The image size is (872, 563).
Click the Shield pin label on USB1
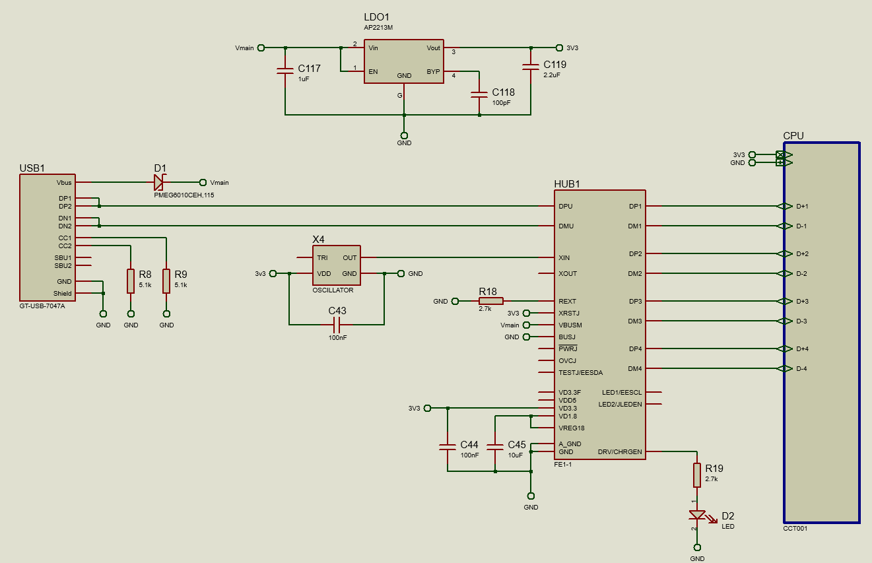[x=63, y=294]
